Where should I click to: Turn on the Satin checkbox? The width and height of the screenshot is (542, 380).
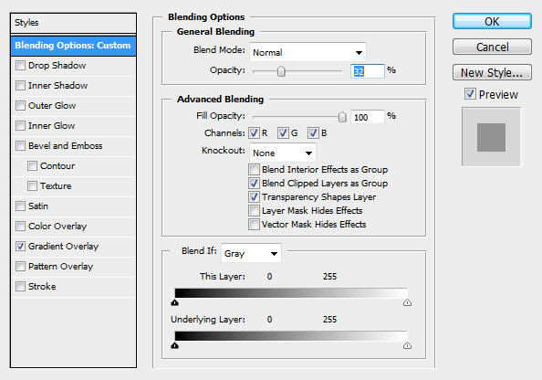pos(20,206)
